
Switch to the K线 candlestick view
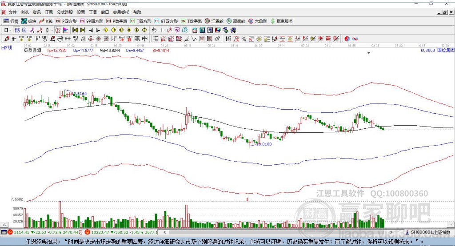click(x=46, y=21)
